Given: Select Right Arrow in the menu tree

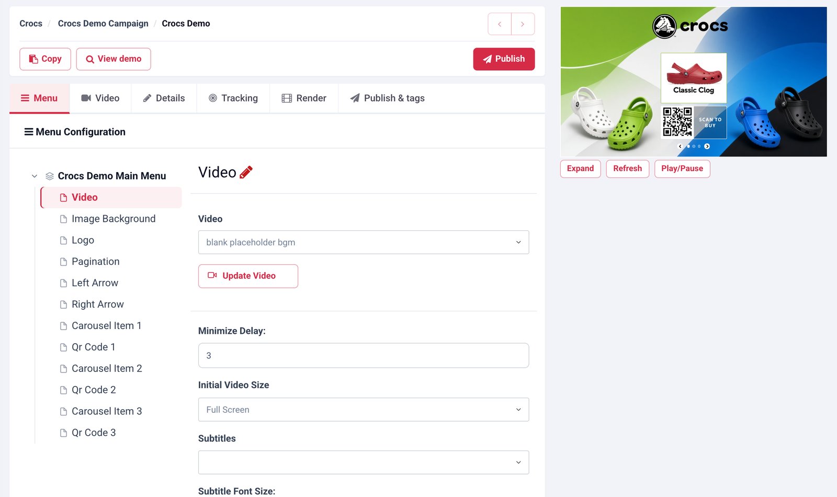Looking at the screenshot, I should (x=98, y=305).
